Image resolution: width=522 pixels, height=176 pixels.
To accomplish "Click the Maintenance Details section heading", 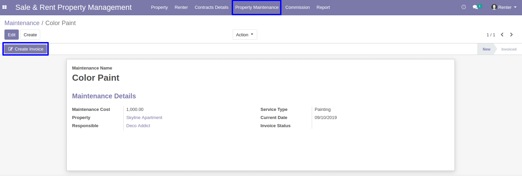I will tap(104, 96).
